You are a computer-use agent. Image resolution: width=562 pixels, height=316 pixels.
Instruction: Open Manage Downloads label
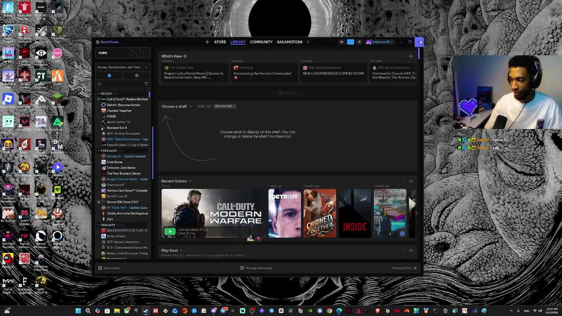tap(259, 268)
